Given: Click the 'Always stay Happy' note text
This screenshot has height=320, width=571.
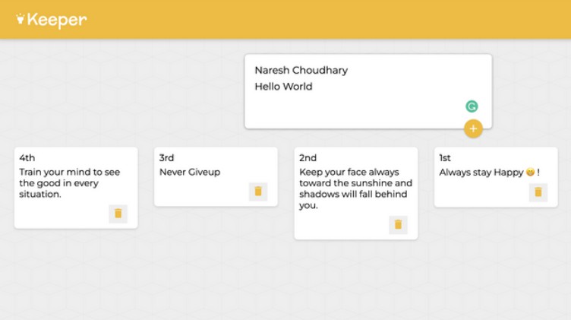Looking at the screenshot, I should [x=481, y=173].
